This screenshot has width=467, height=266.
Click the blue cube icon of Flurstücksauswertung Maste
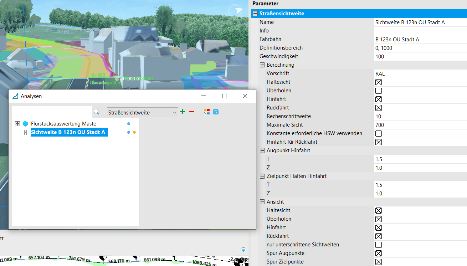point(25,124)
